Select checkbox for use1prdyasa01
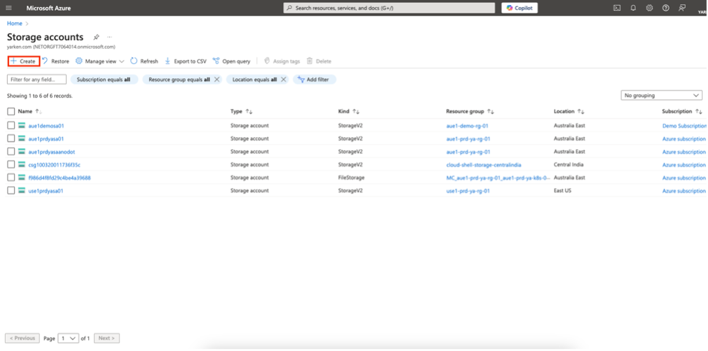 pos(11,191)
